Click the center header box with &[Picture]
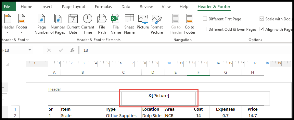The image size is (294, 120). point(159,98)
